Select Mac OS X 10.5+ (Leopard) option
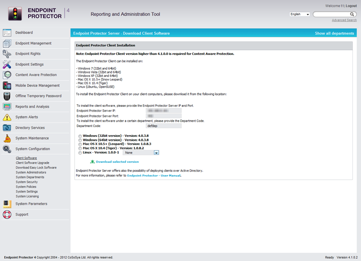The width and height of the screenshot is (361, 261). 80,144
